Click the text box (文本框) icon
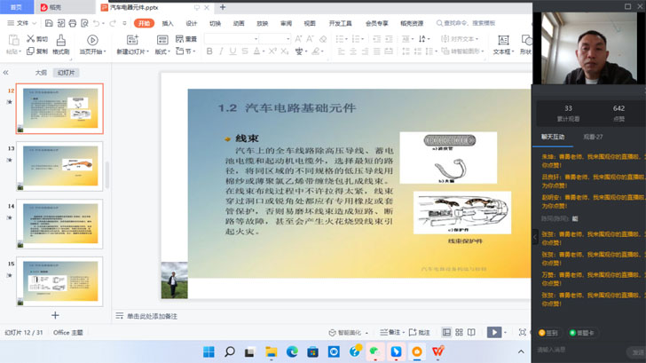The image size is (646, 363). tap(503, 41)
